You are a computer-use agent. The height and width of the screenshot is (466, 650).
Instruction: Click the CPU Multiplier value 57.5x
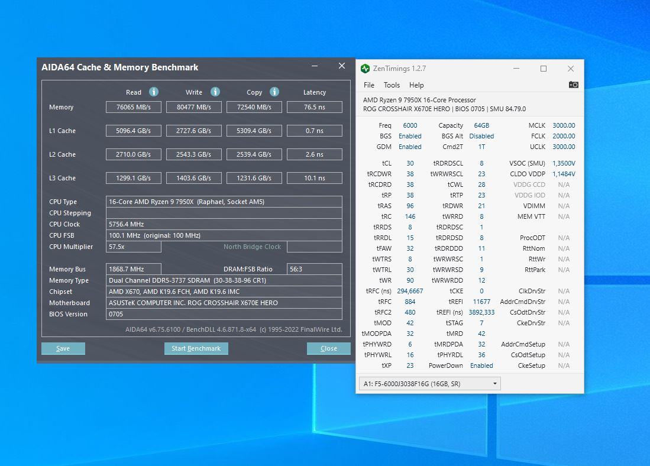(134, 246)
